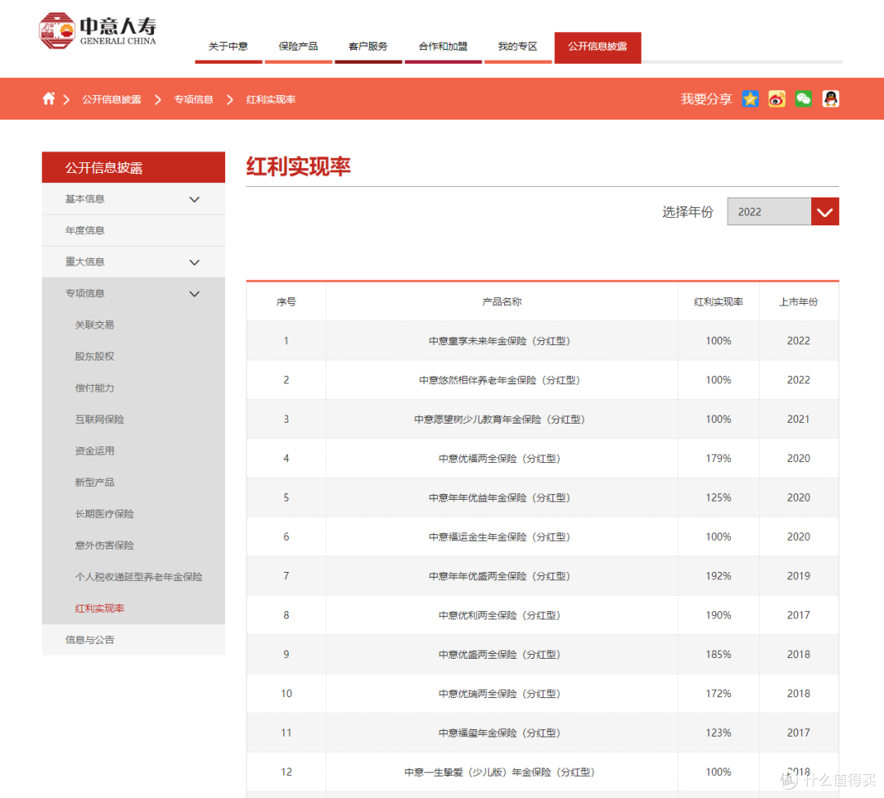Open the year dropdown red arrow
Screen dimensions: 884x798
(x=825, y=211)
